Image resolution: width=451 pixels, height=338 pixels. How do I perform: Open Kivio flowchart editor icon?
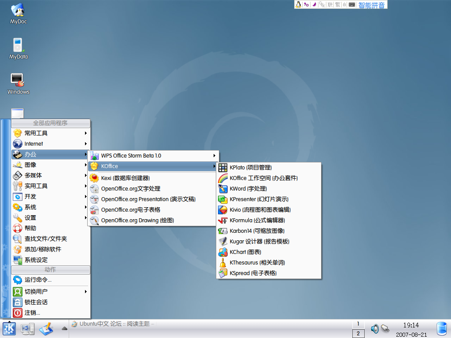click(222, 210)
